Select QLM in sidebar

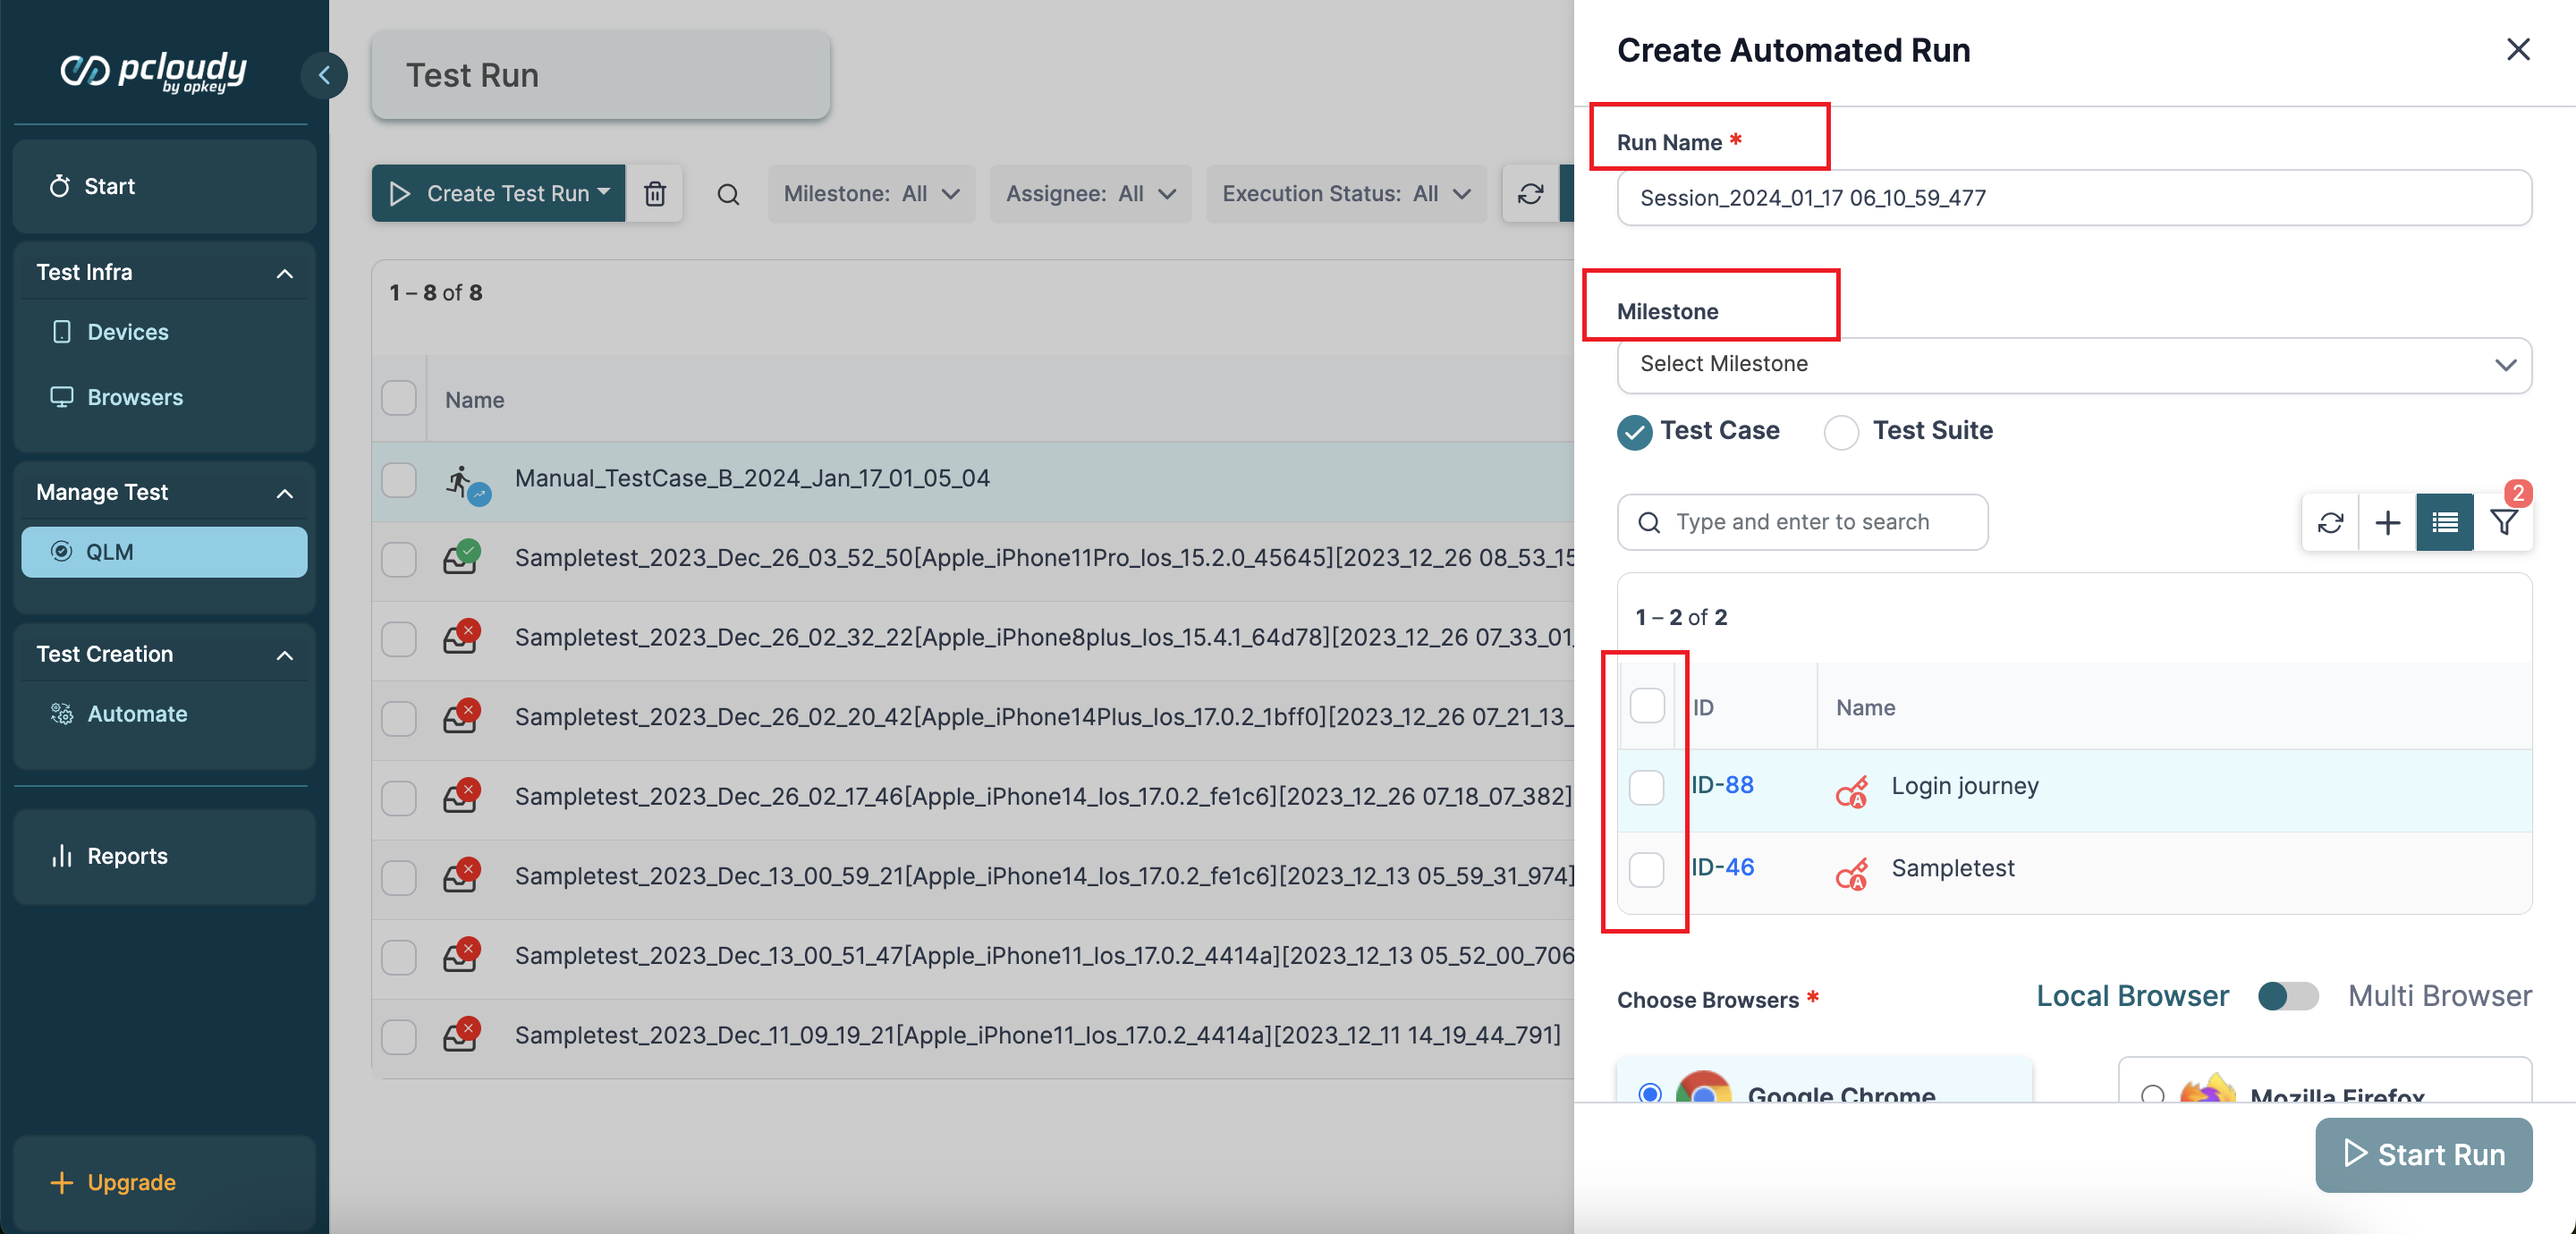[164, 552]
